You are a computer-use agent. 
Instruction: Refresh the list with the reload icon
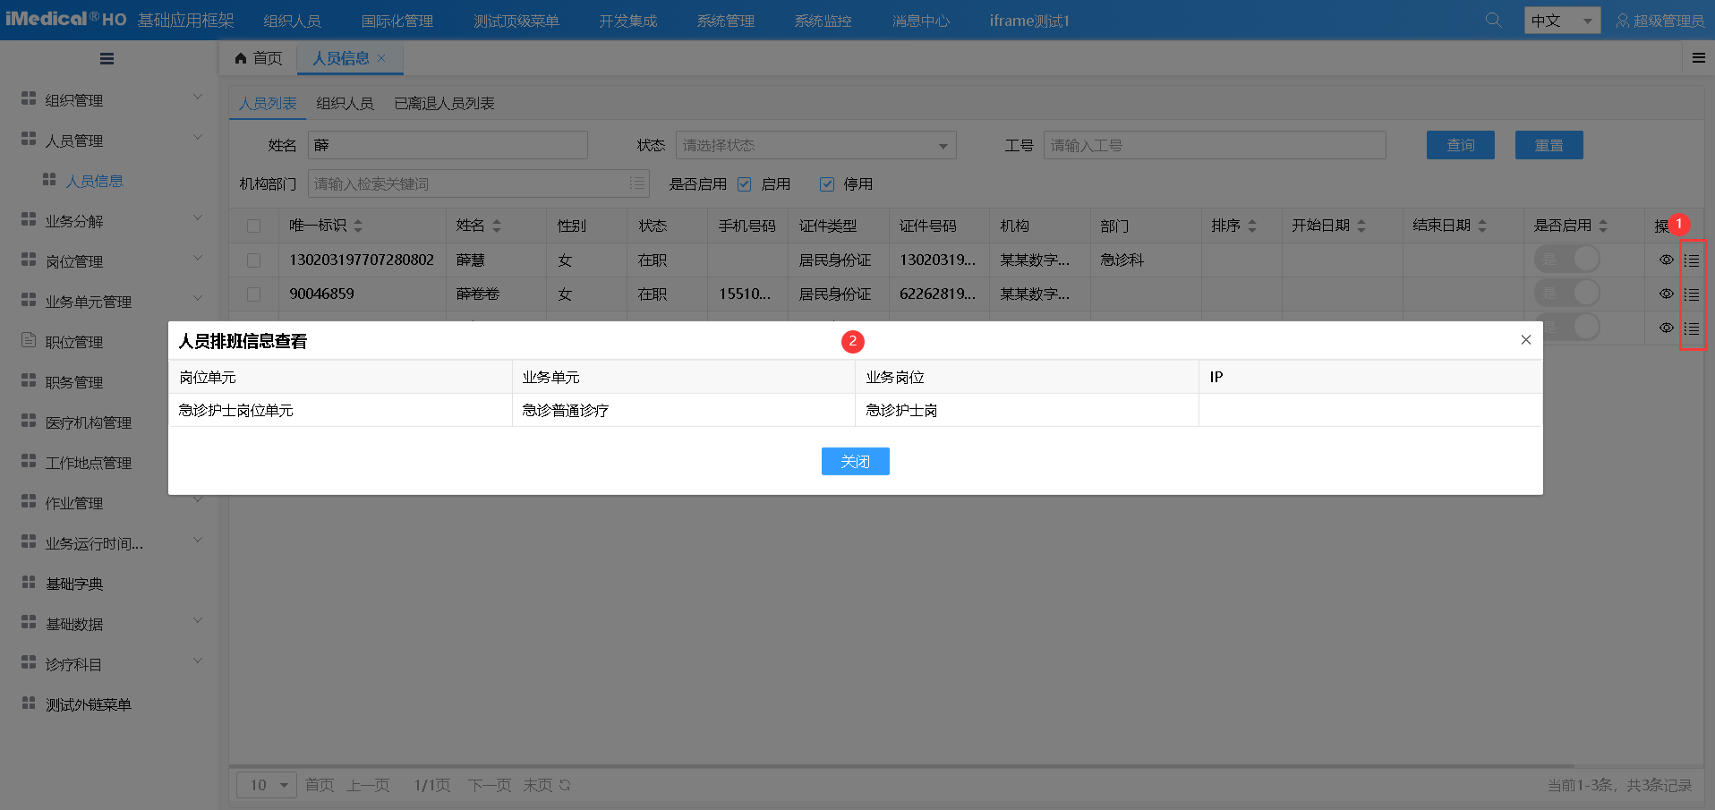tap(564, 784)
